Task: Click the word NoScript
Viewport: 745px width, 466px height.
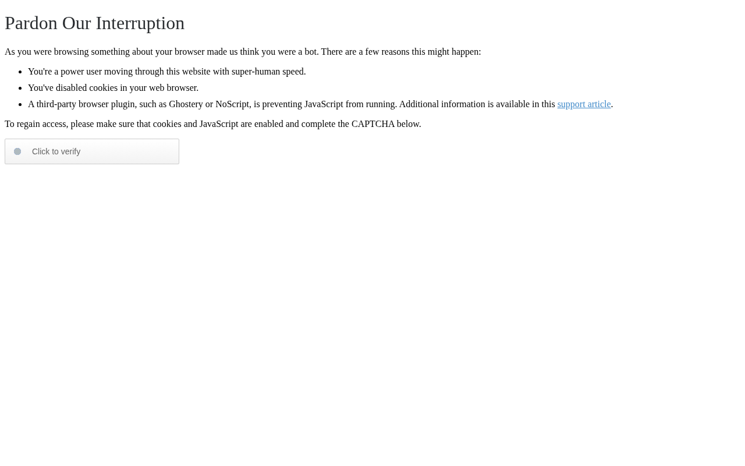Action: point(232,104)
